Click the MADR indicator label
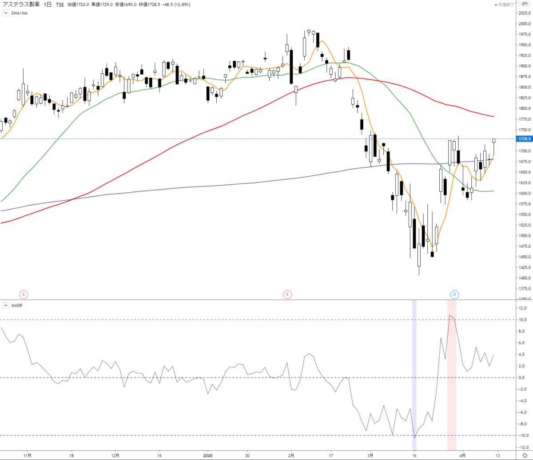This screenshot has width=533, height=460. pos(17,305)
